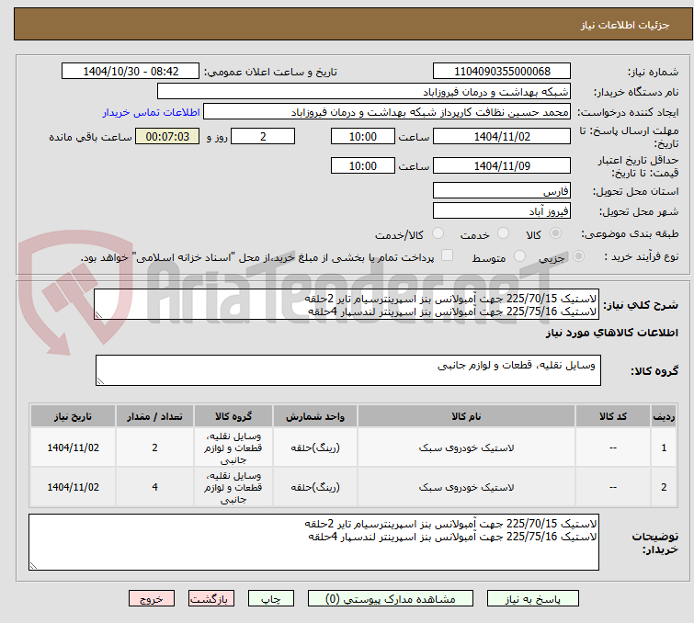Click quantity 4 in row 2
This screenshot has height=623, width=694.
point(155,487)
